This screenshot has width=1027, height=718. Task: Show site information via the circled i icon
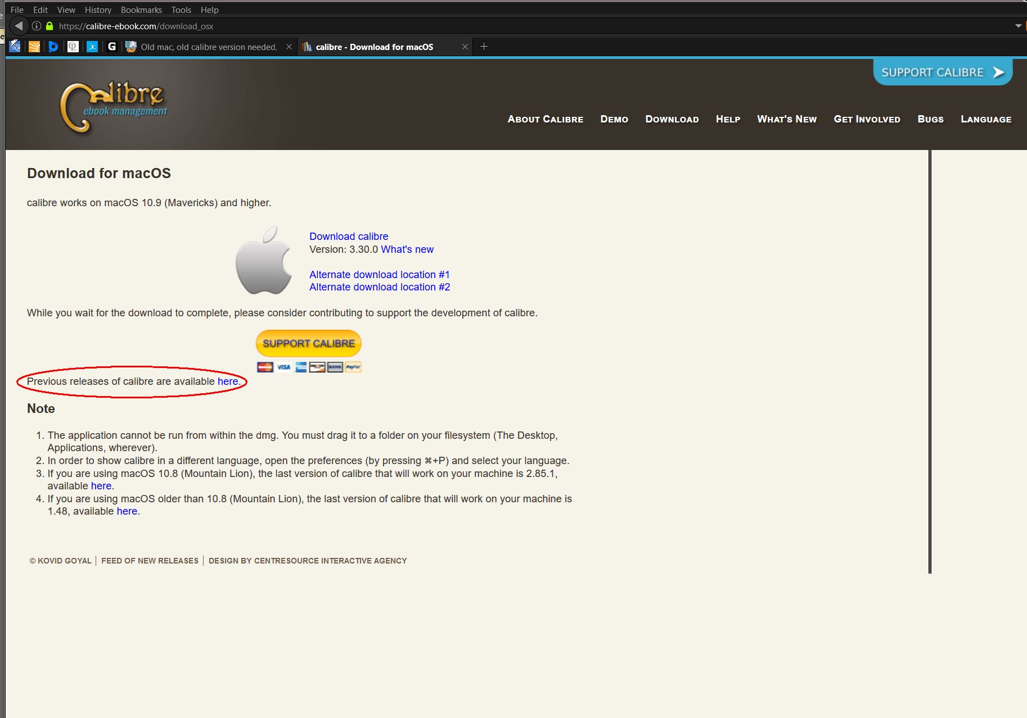pos(37,26)
